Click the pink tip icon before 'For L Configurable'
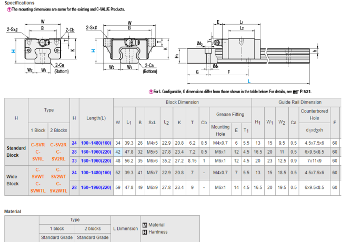342x242 pixels. click(x=151, y=91)
